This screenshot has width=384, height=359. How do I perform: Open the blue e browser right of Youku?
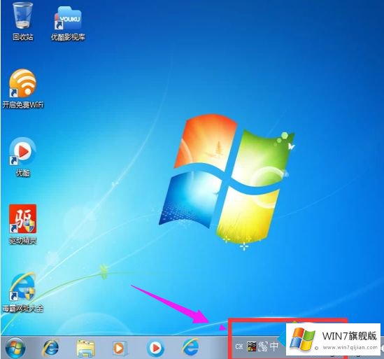click(190, 347)
